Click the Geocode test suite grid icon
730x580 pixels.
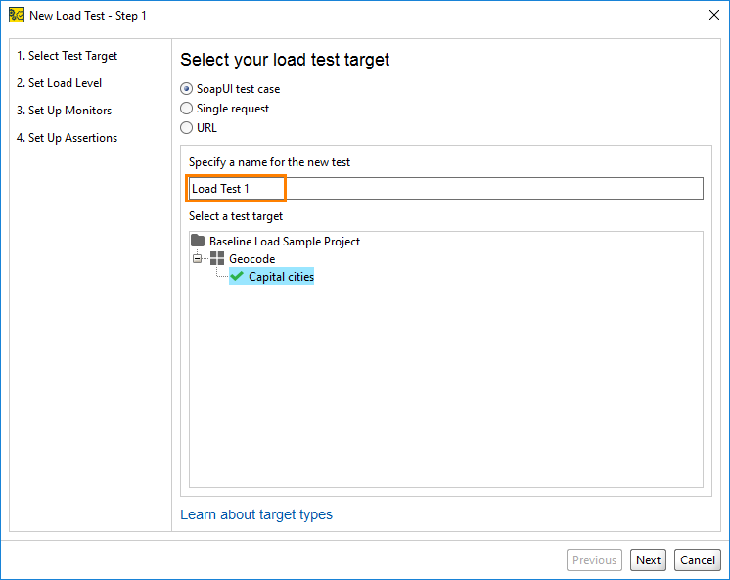217,258
